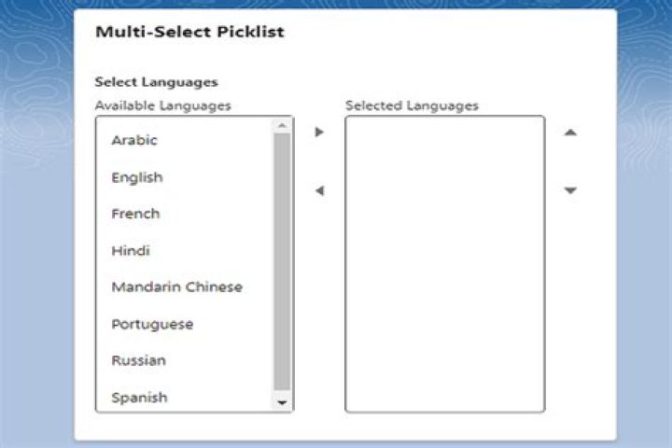Select the Hindi language option
This screenshot has width=672, height=448.
pos(131,250)
